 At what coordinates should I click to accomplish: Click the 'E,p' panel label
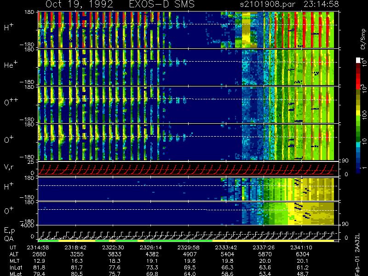coord(9,231)
